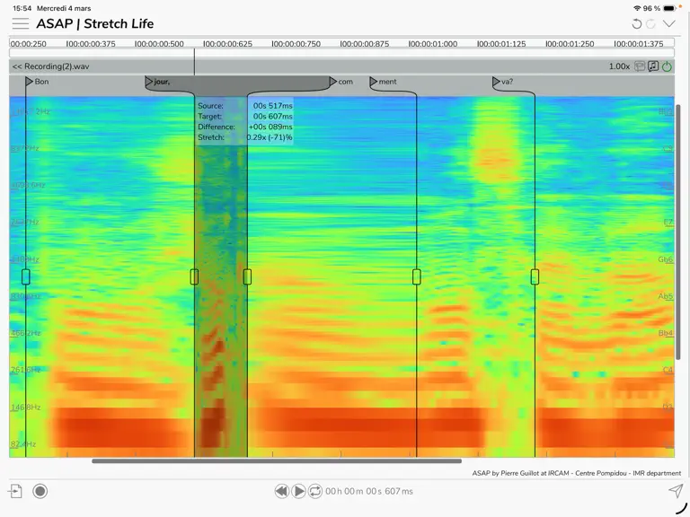Screen dimensions: 690x517
Task: Redo the previously undone edit
Action: coord(650,23)
